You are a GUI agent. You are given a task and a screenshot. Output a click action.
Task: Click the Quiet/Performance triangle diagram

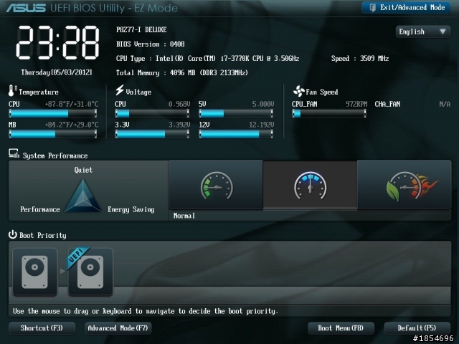click(83, 196)
